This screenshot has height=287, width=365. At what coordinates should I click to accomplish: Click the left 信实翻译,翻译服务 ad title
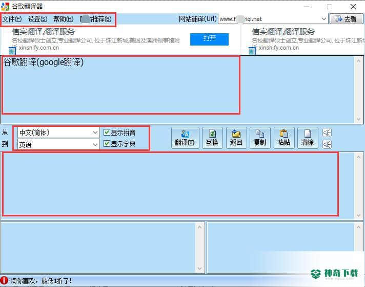click(43, 31)
